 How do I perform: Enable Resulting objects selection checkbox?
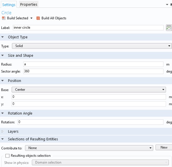(x=7, y=156)
